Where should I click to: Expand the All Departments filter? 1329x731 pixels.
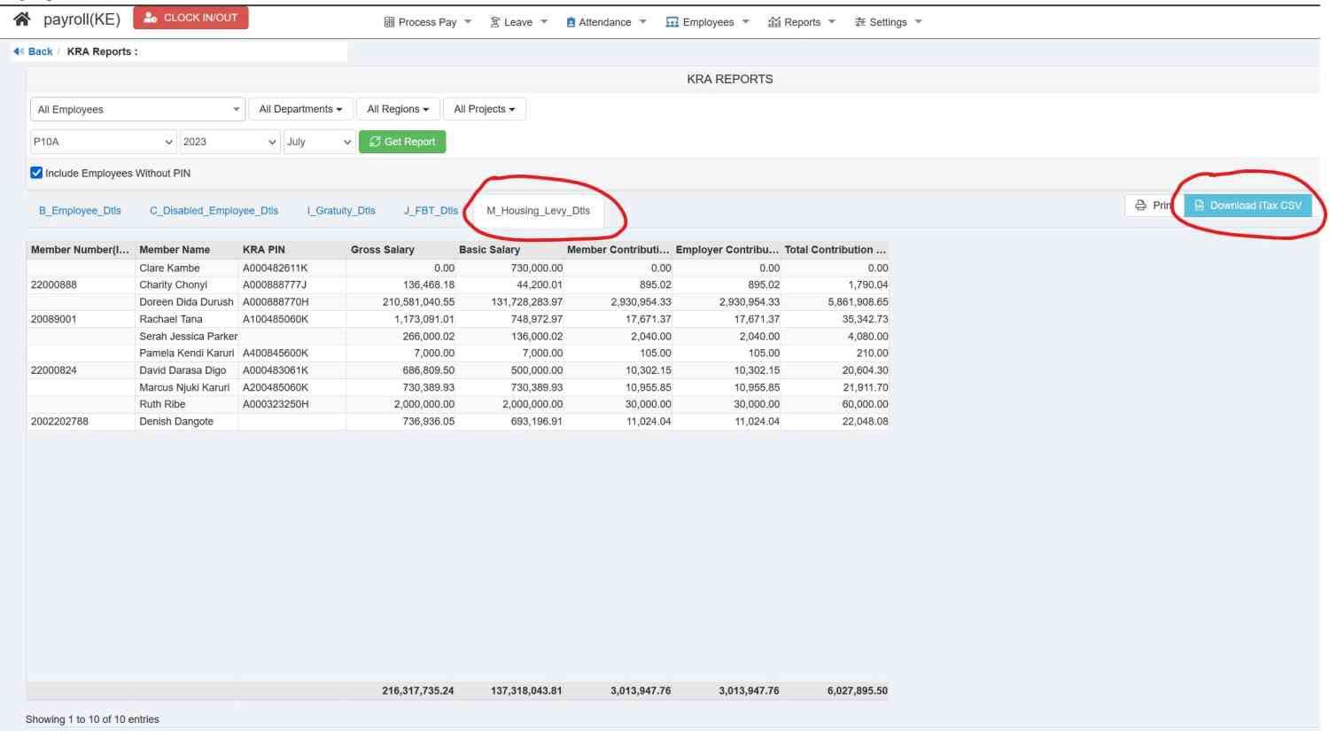click(x=300, y=109)
